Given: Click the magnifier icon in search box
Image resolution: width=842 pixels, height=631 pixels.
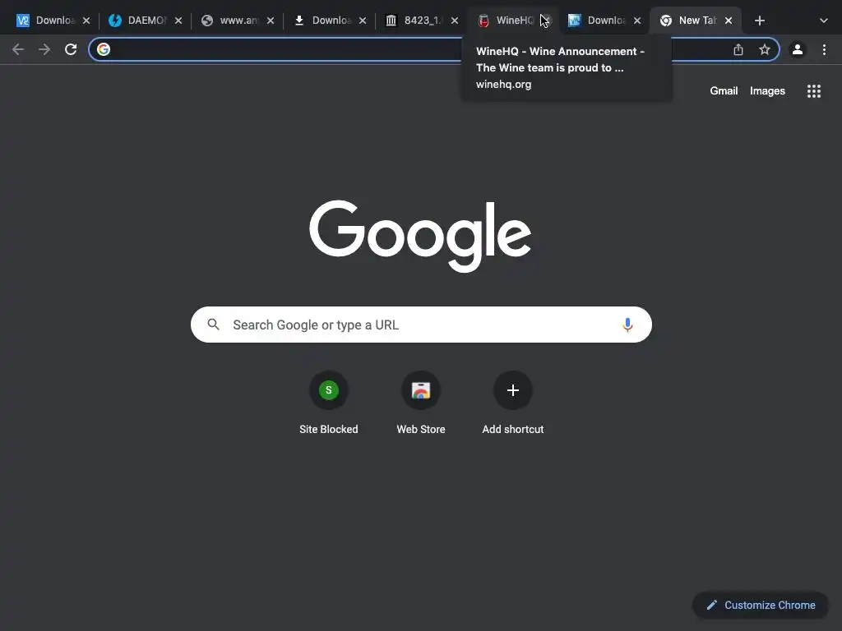Looking at the screenshot, I should [213, 325].
